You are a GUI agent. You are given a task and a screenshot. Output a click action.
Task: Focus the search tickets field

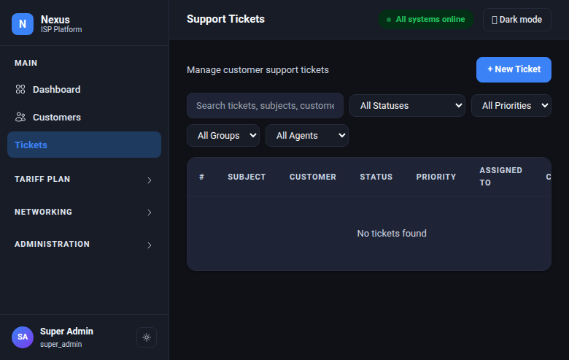click(265, 106)
